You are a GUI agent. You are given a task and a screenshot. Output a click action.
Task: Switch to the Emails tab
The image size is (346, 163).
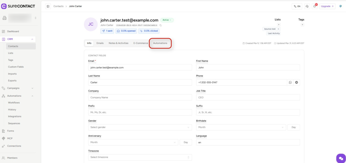pyautogui.click(x=100, y=43)
